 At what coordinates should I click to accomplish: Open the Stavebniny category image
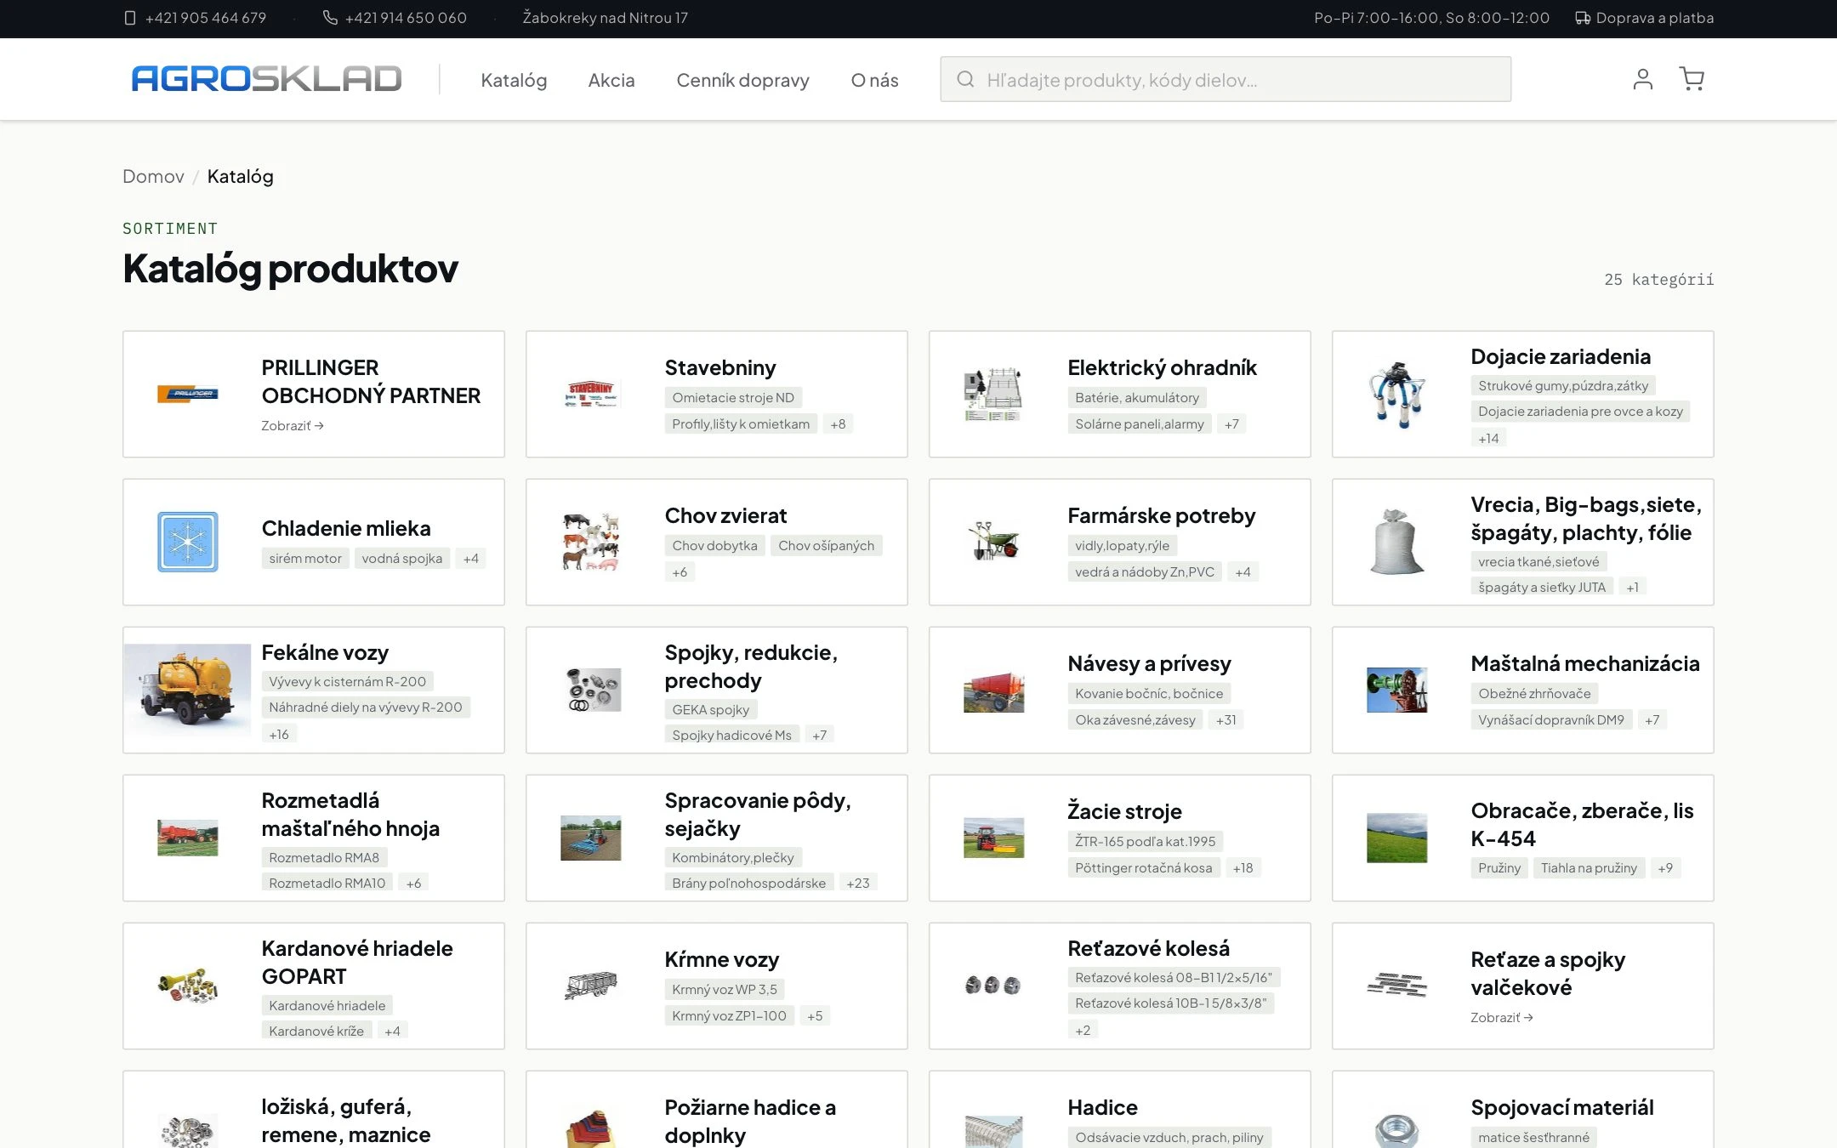[x=591, y=394]
